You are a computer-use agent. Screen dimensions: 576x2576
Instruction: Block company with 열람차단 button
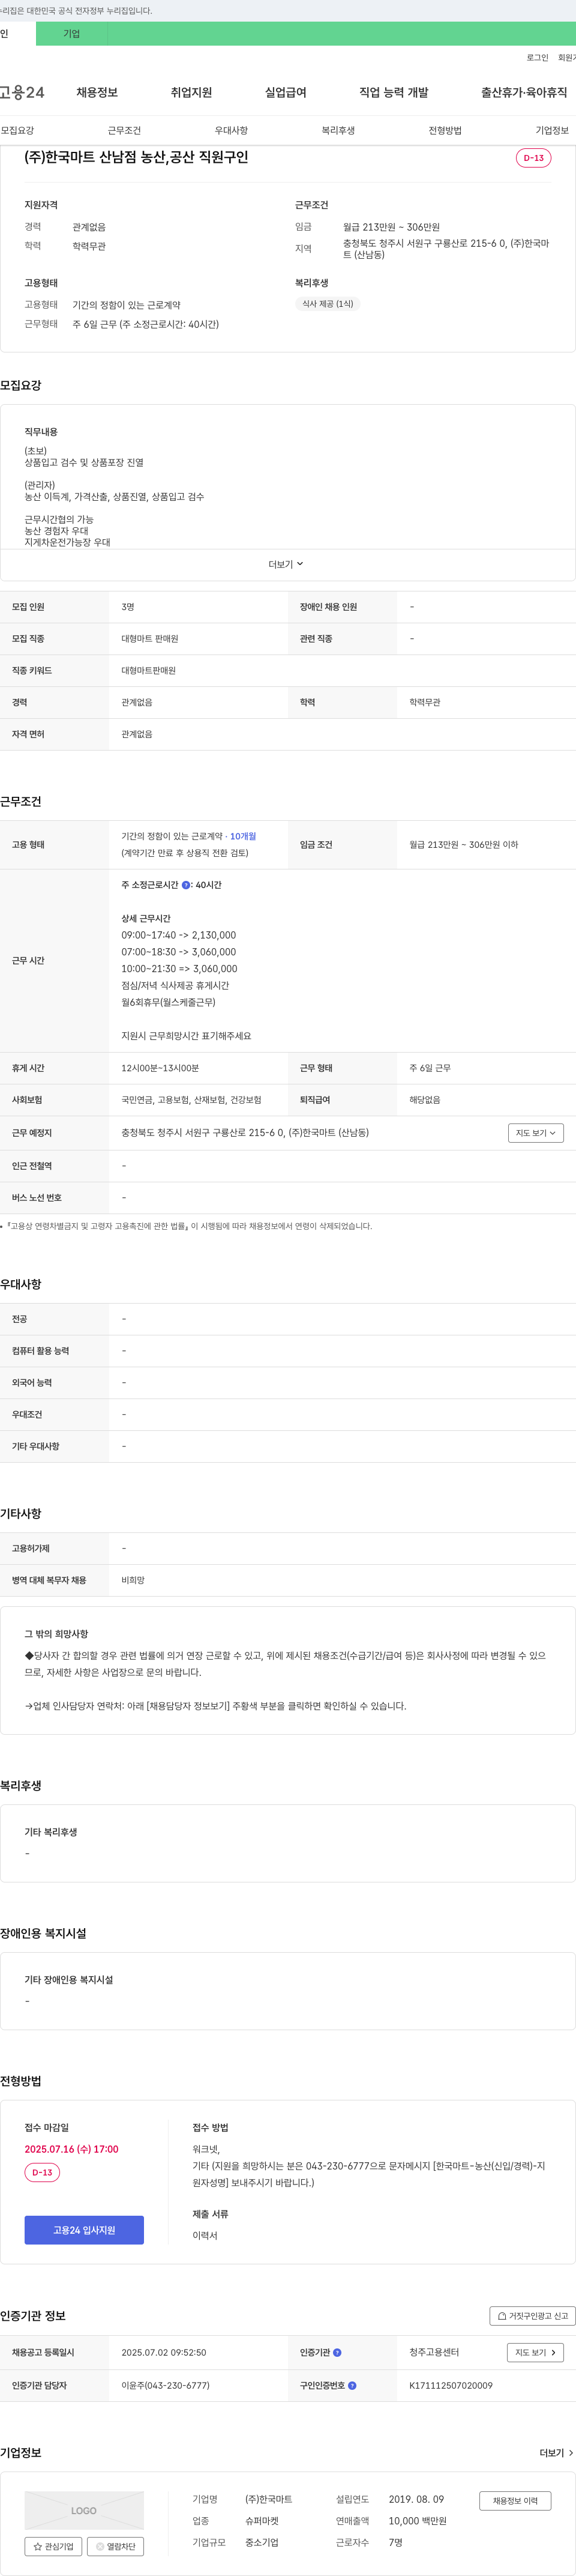coord(115,2546)
